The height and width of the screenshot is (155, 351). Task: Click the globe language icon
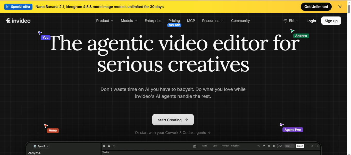(x=285, y=21)
